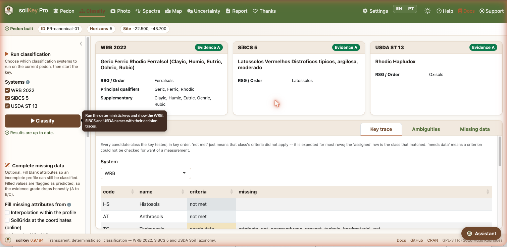Sort the table by code column
Image resolution: width=507 pixels, height=247 pixels.
pyautogui.click(x=119, y=192)
